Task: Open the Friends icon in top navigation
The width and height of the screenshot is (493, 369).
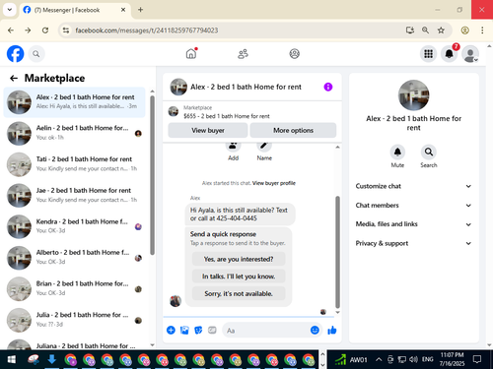Action: click(x=243, y=54)
